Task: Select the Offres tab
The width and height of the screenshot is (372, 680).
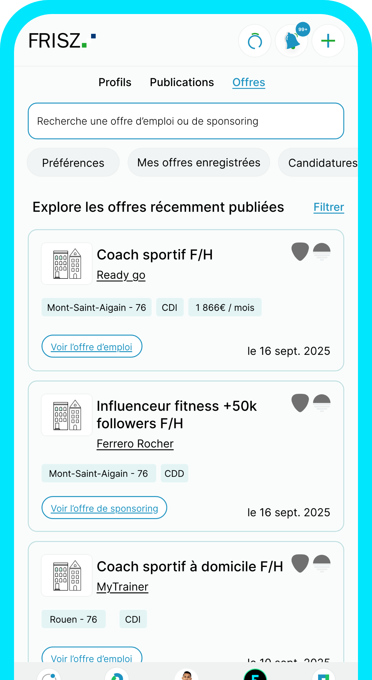Action: click(x=249, y=82)
